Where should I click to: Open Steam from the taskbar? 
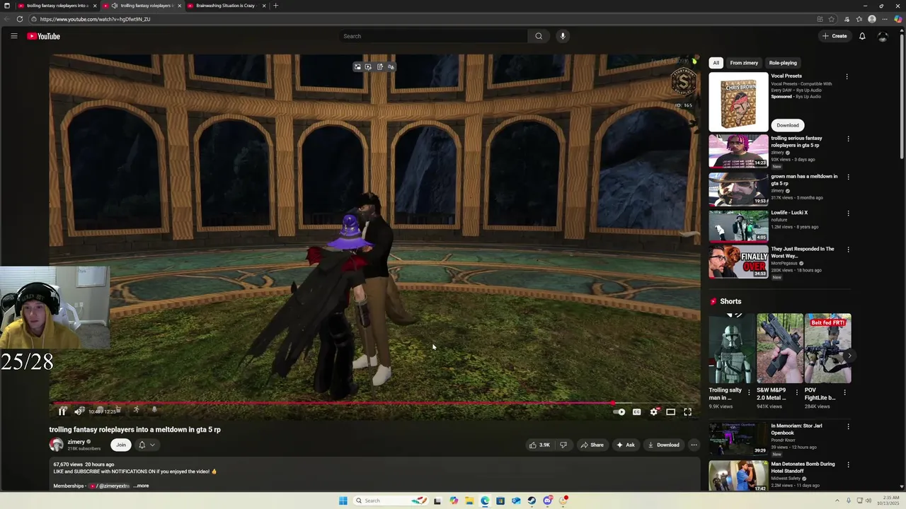pos(532,501)
